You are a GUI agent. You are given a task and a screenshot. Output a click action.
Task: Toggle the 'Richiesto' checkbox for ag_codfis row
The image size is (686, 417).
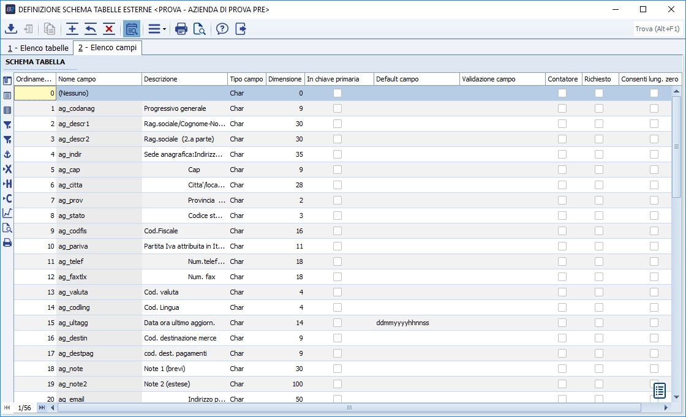(x=599, y=231)
